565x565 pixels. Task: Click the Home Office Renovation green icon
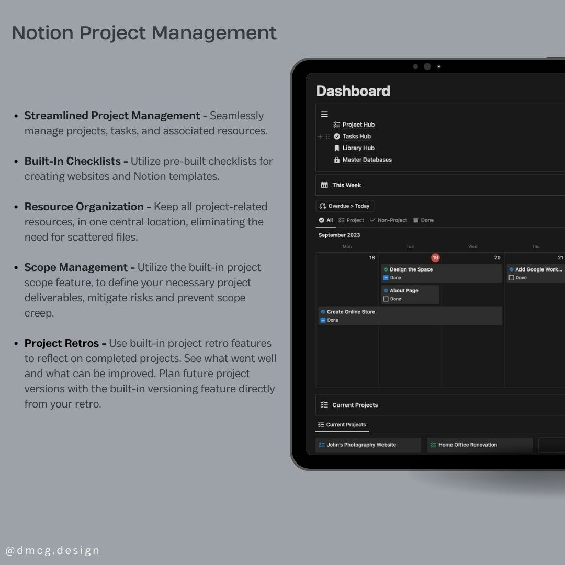point(433,445)
